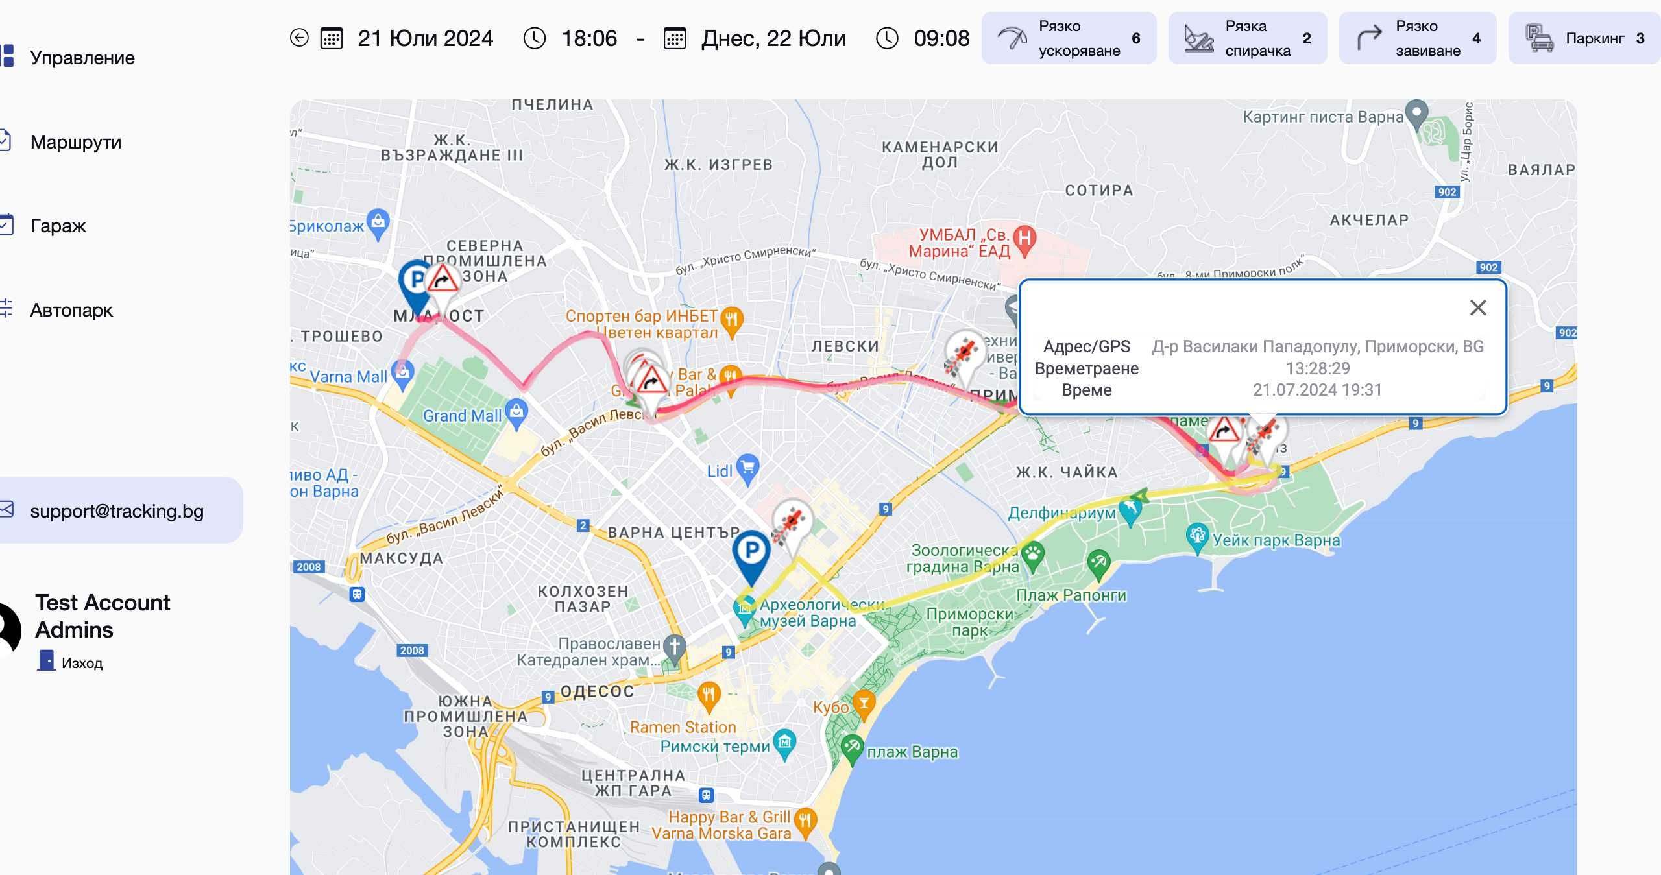The image size is (1661, 875).
Task: Click the harsh braking marker near Варна Център
Action: [x=792, y=525]
